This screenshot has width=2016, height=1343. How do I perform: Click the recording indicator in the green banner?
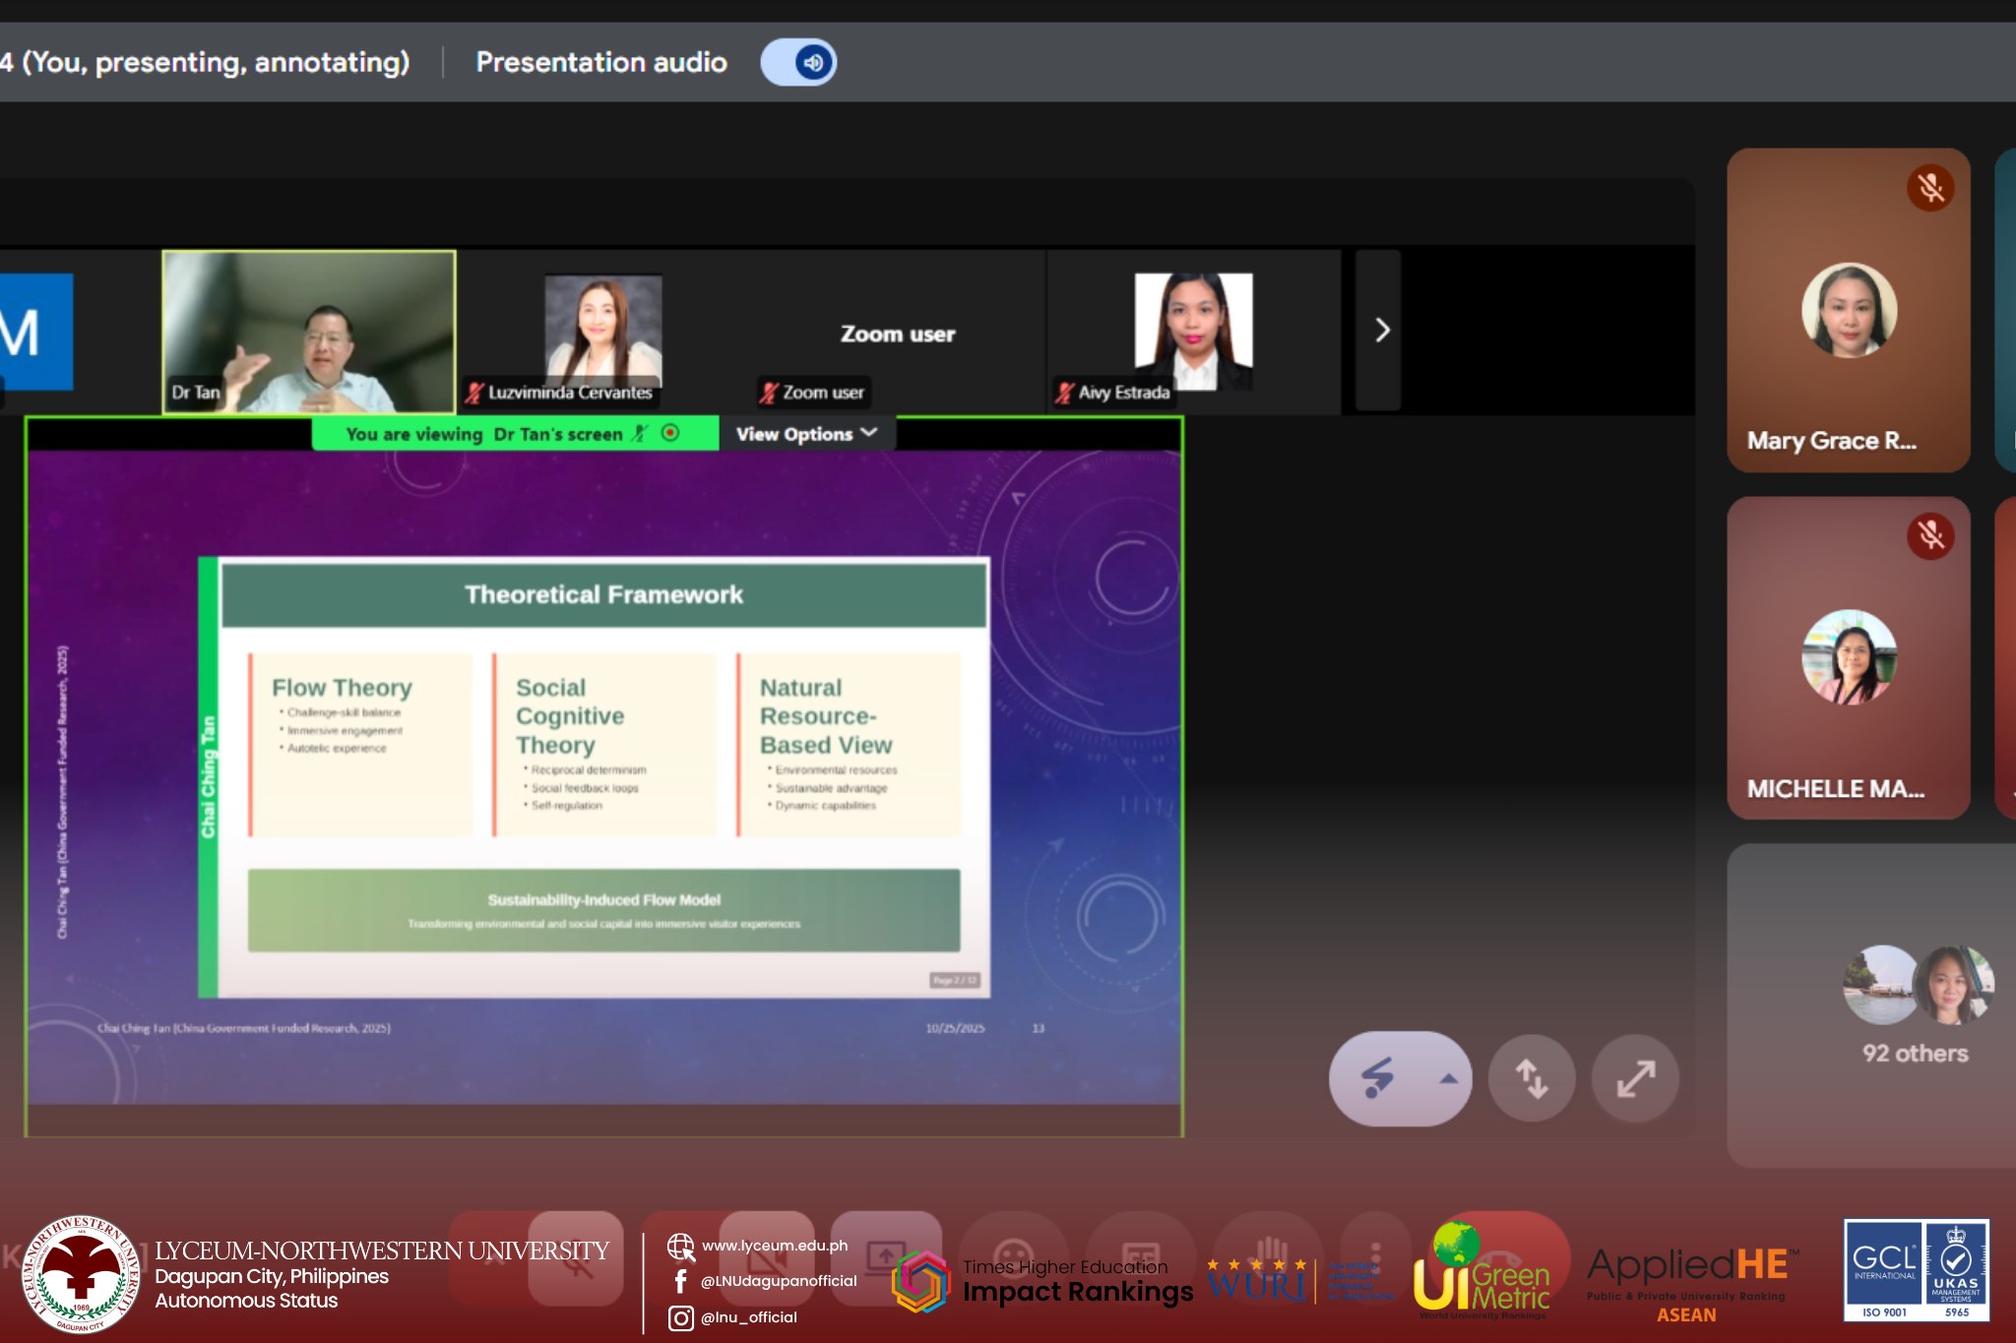pyautogui.click(x=670, y=433)
